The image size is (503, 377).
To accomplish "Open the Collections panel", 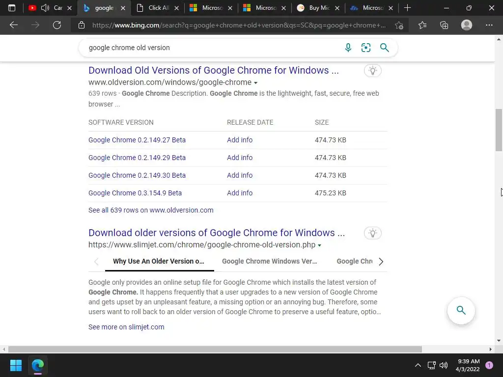I will [x=444, y=25].
